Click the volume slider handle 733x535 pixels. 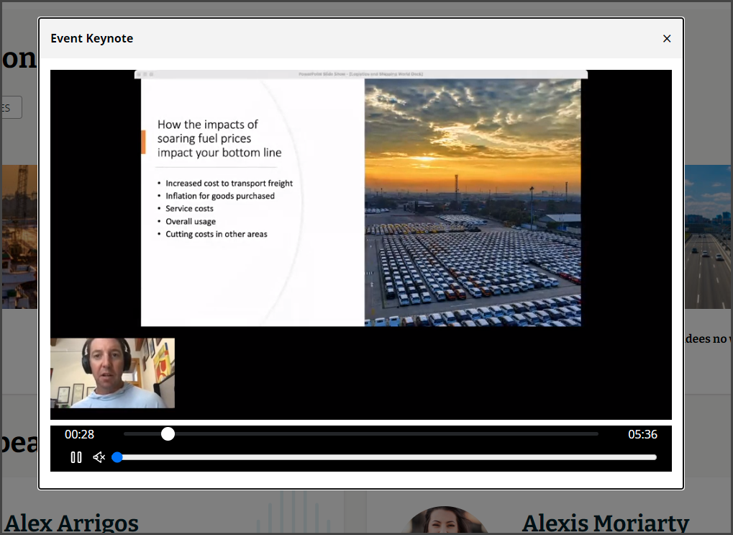(x=117, y=457)
